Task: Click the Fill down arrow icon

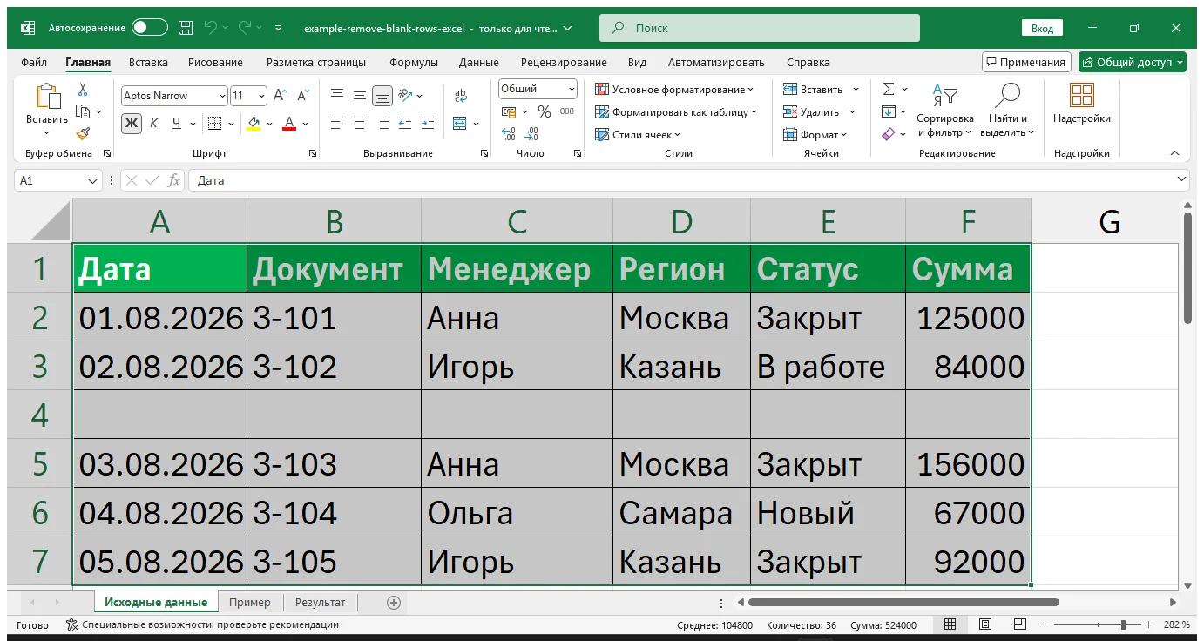Action: click(889, 111)
